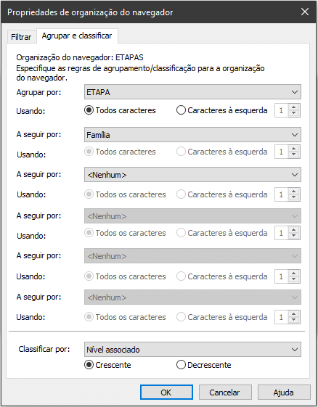This screenshot has width=318, height=407.
Task: Expand the first enabled Nenhum dropdown
Action: click(x=192, y=175)
